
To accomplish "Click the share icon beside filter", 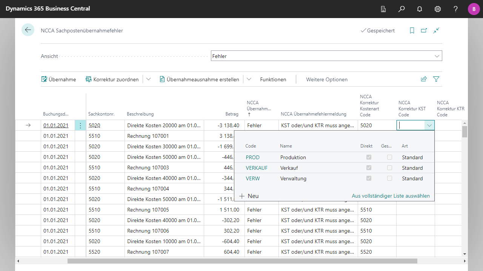I will [x=424, y=79].
